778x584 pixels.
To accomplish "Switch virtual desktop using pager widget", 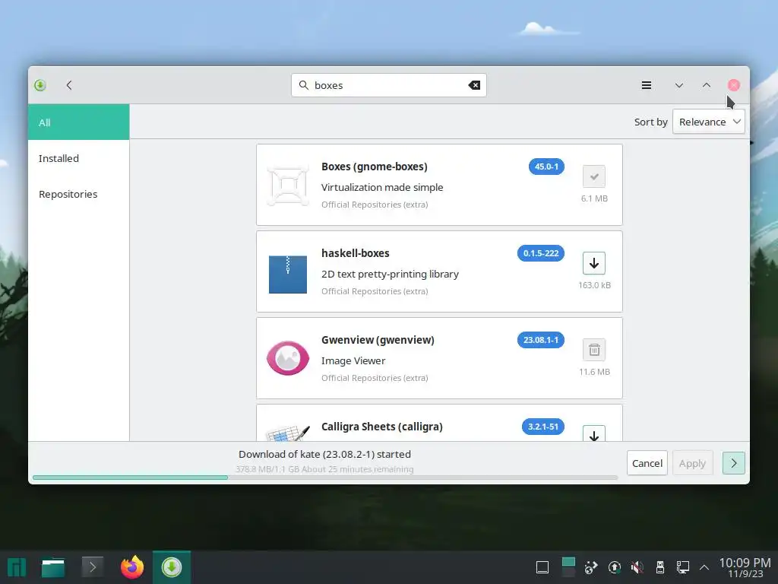I will point(568,567).
